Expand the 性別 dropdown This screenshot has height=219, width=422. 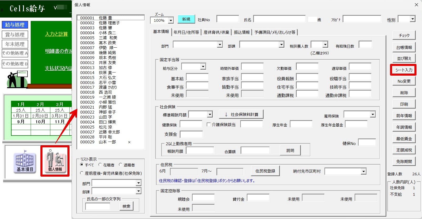(413, 19)
